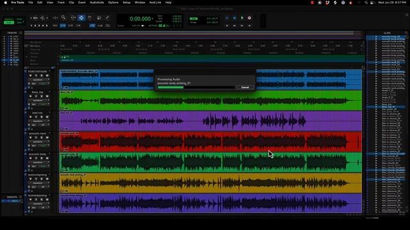Toggle input monitoring on Bass_trip track
This screenshot has height=230, width=410.
36,96
